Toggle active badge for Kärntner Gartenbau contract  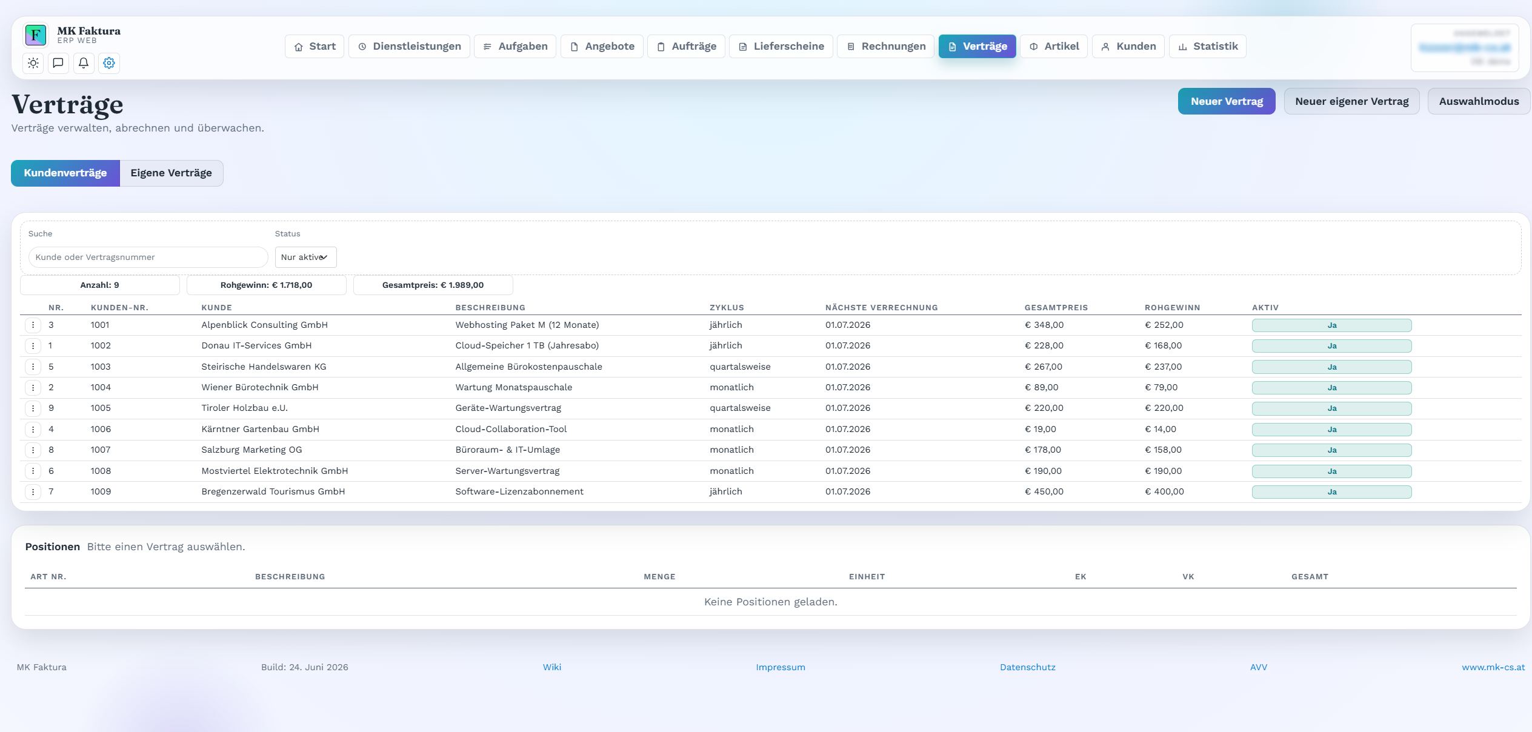(1331, 430)
